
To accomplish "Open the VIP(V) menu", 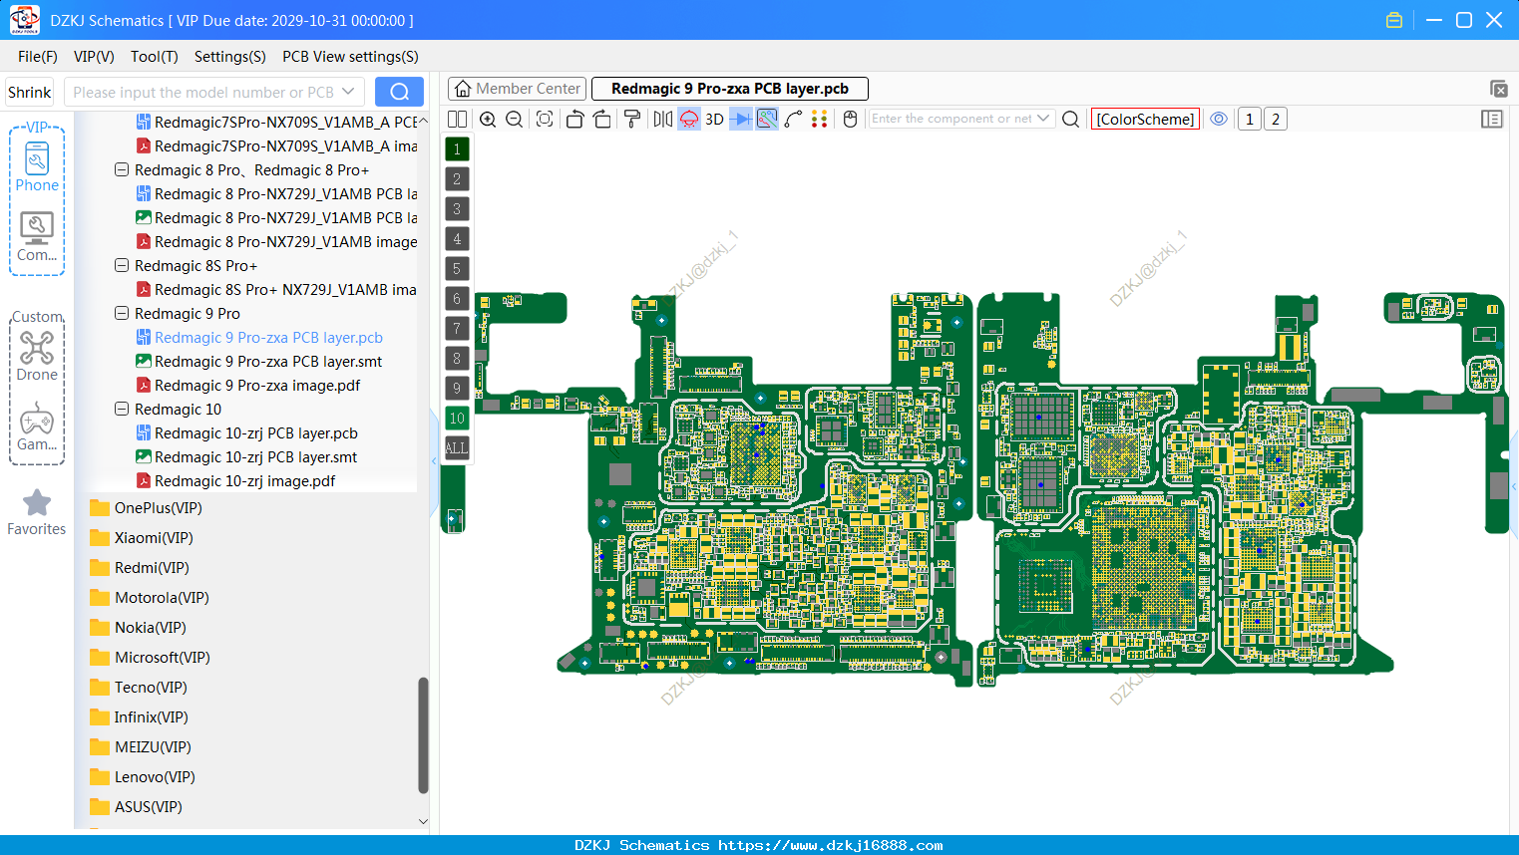I will (94, 57).
